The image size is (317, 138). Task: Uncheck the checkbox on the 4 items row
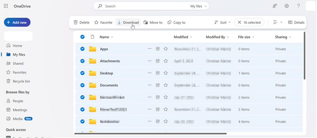click(82, 122)
